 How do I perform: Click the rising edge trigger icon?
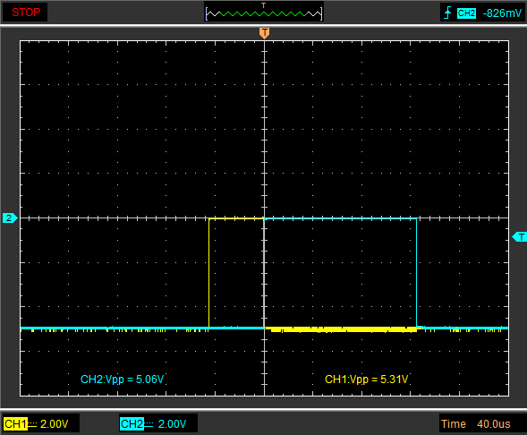click(x=447, y=13)
